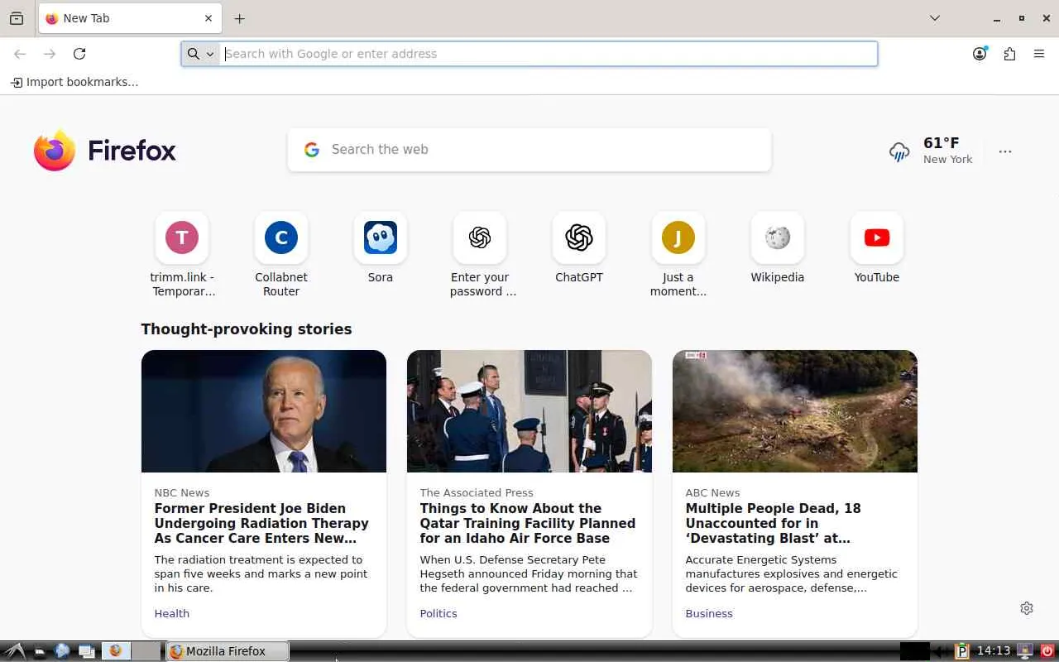Click the Back navigation arrow
Viewport: 1059px width, 662px height.
20,54
